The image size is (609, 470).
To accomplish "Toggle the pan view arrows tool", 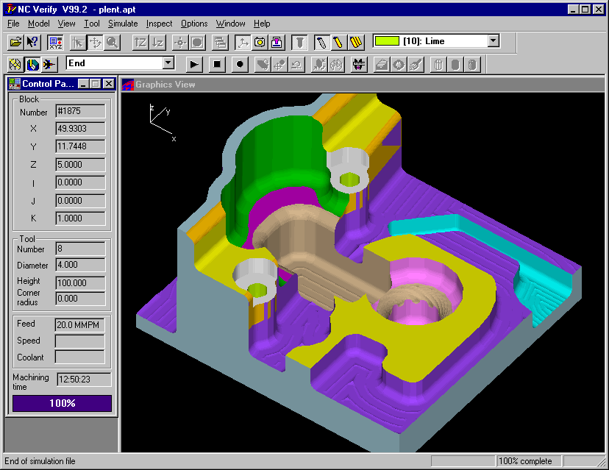I will point(95,42).
